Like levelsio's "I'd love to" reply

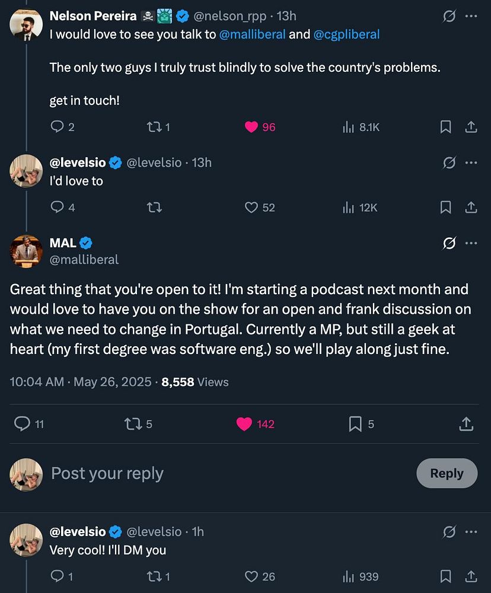coord(251,207)
